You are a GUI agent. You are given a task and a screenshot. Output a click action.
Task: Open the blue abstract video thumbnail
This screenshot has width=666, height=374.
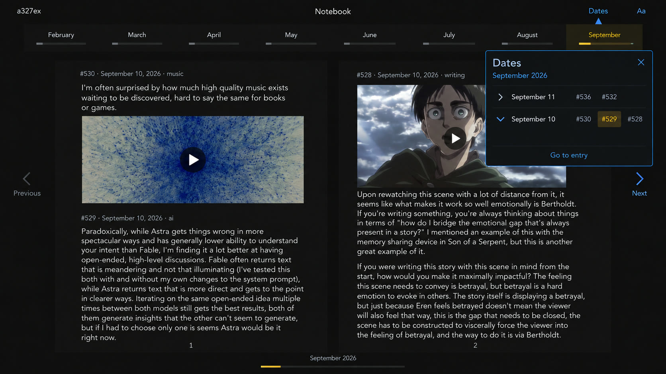193,160
